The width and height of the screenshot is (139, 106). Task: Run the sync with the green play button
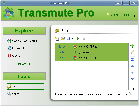click(78, 39)
